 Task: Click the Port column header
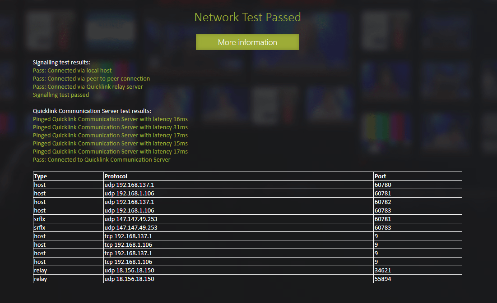click(418, 176)
